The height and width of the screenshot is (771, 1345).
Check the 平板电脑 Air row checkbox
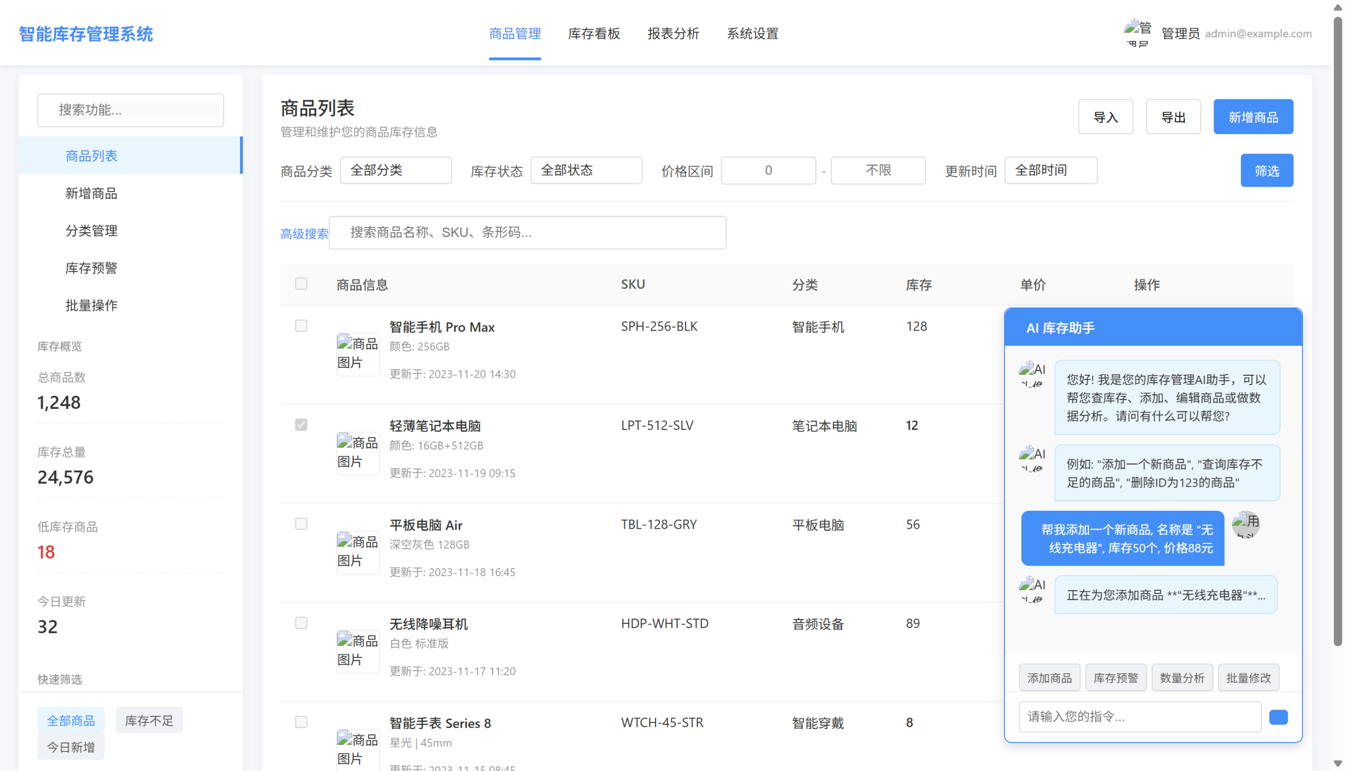coord(301,523)
